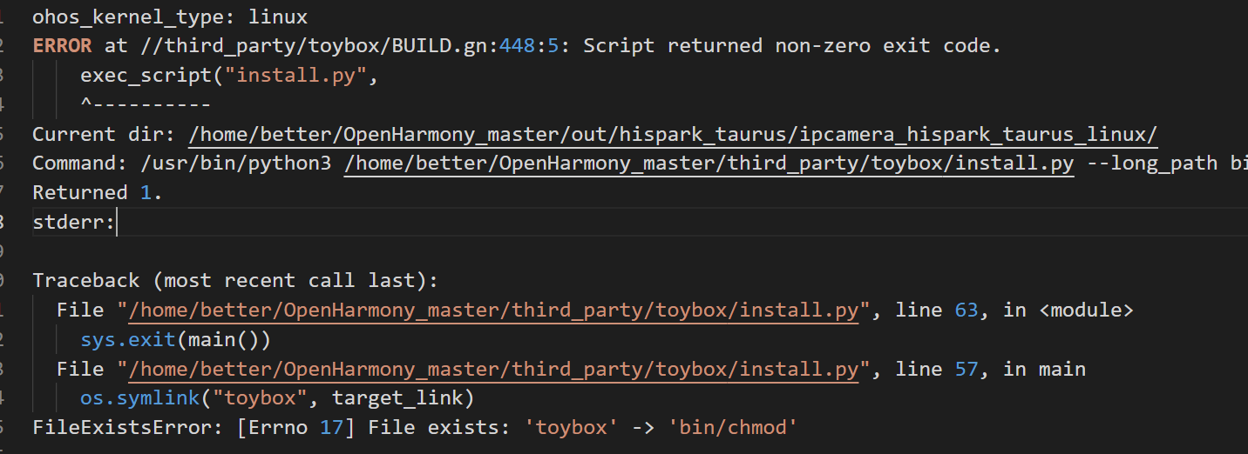Follow the install.py link on the line 57 traceback row
1248x454 pixels.
(x=494, y=370)
